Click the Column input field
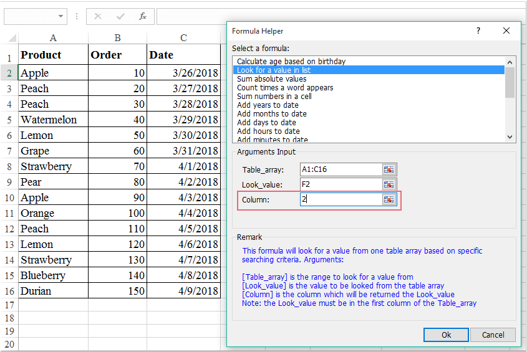This screenshot has width=527, height=352. 341,199
